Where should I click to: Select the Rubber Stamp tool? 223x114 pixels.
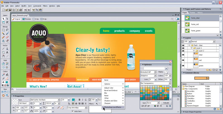point(7,41)
